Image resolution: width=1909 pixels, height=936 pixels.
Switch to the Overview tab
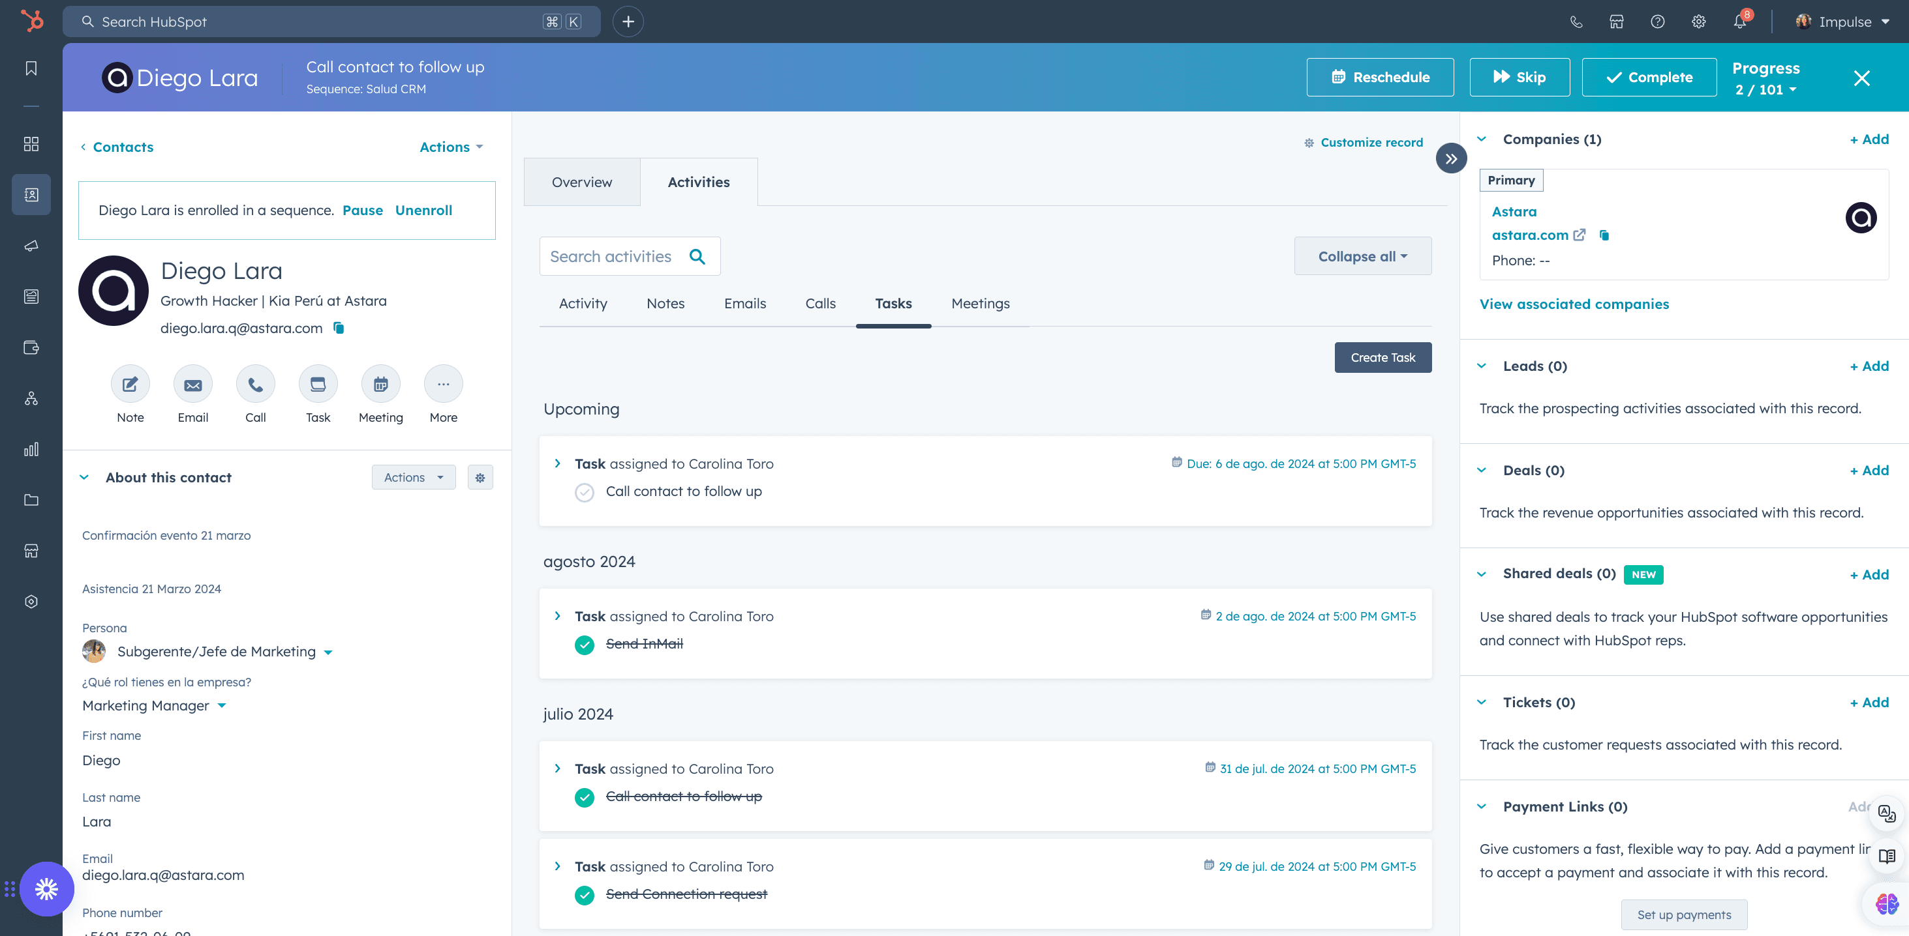coord(582,182)
